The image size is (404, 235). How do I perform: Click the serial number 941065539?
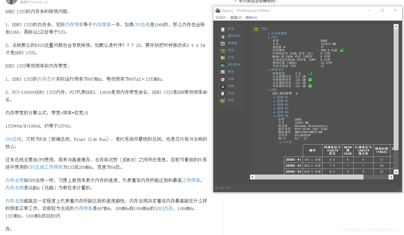tap(302, 135)
